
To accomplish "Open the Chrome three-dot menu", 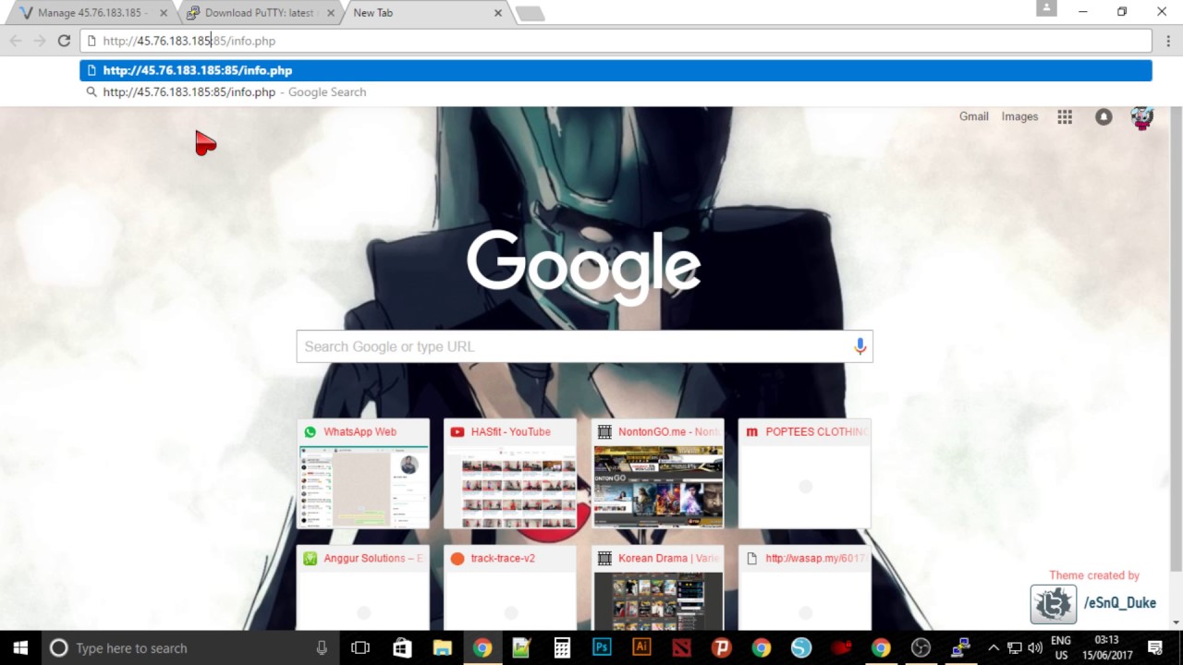I will [x=1168, y=41].
